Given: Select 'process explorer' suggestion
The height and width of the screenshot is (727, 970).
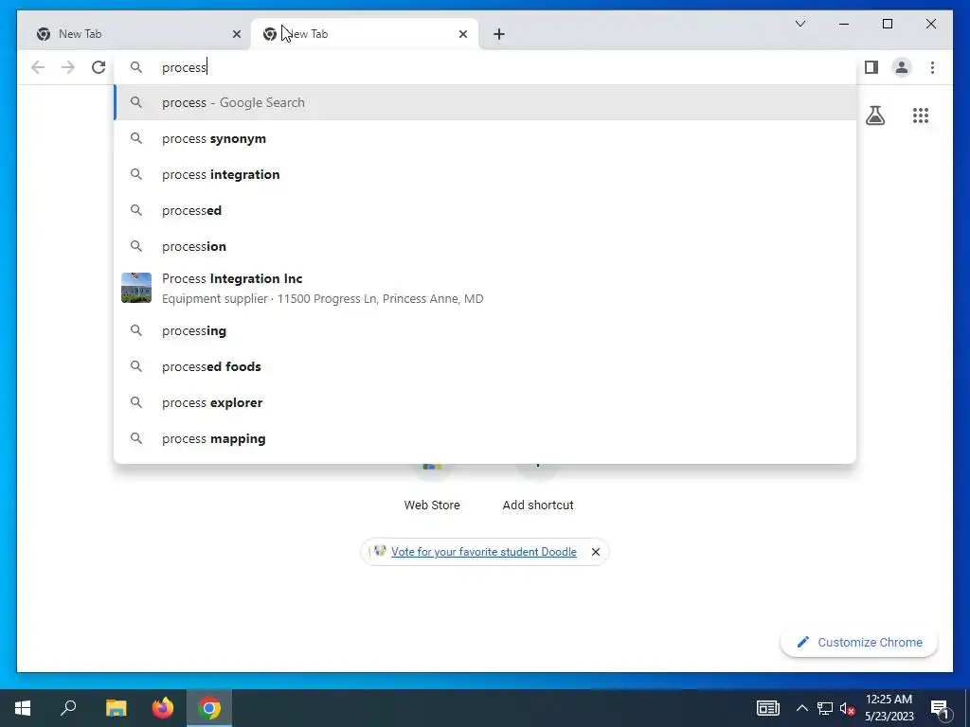Looking at the screenshot, I should (x=486, y=402).
